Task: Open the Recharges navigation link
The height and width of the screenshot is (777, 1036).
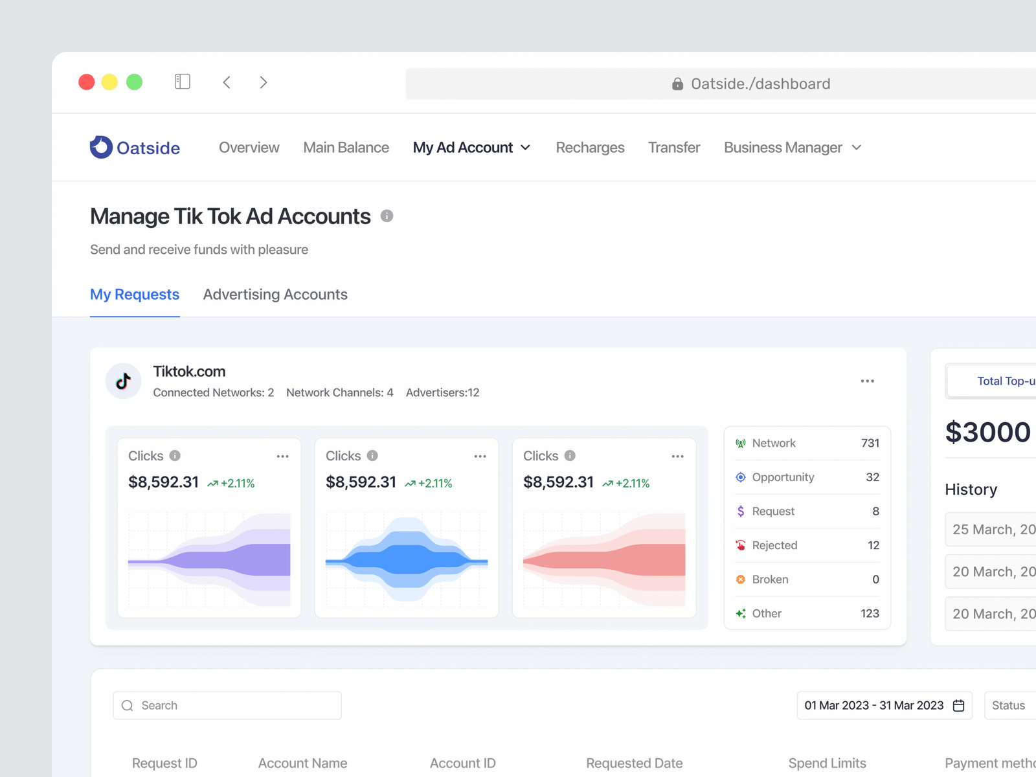Action: 590,148
